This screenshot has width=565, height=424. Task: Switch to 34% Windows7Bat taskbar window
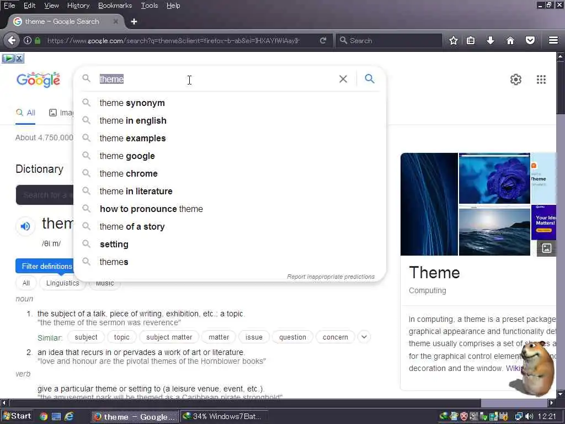pos(224,416)
